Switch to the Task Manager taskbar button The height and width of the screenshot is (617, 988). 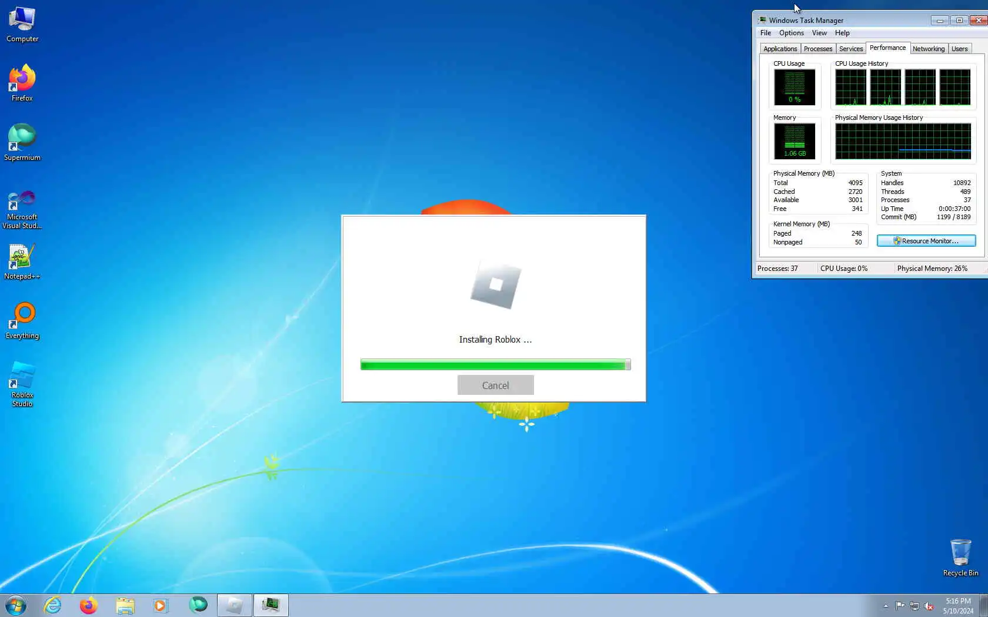271,605
